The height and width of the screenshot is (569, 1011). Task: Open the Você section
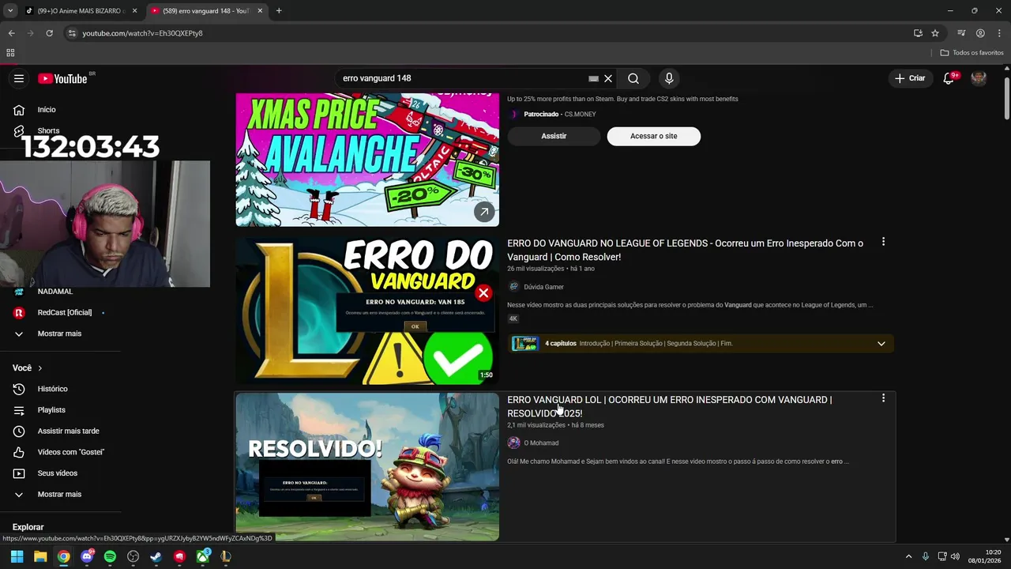tap(28, 368)
